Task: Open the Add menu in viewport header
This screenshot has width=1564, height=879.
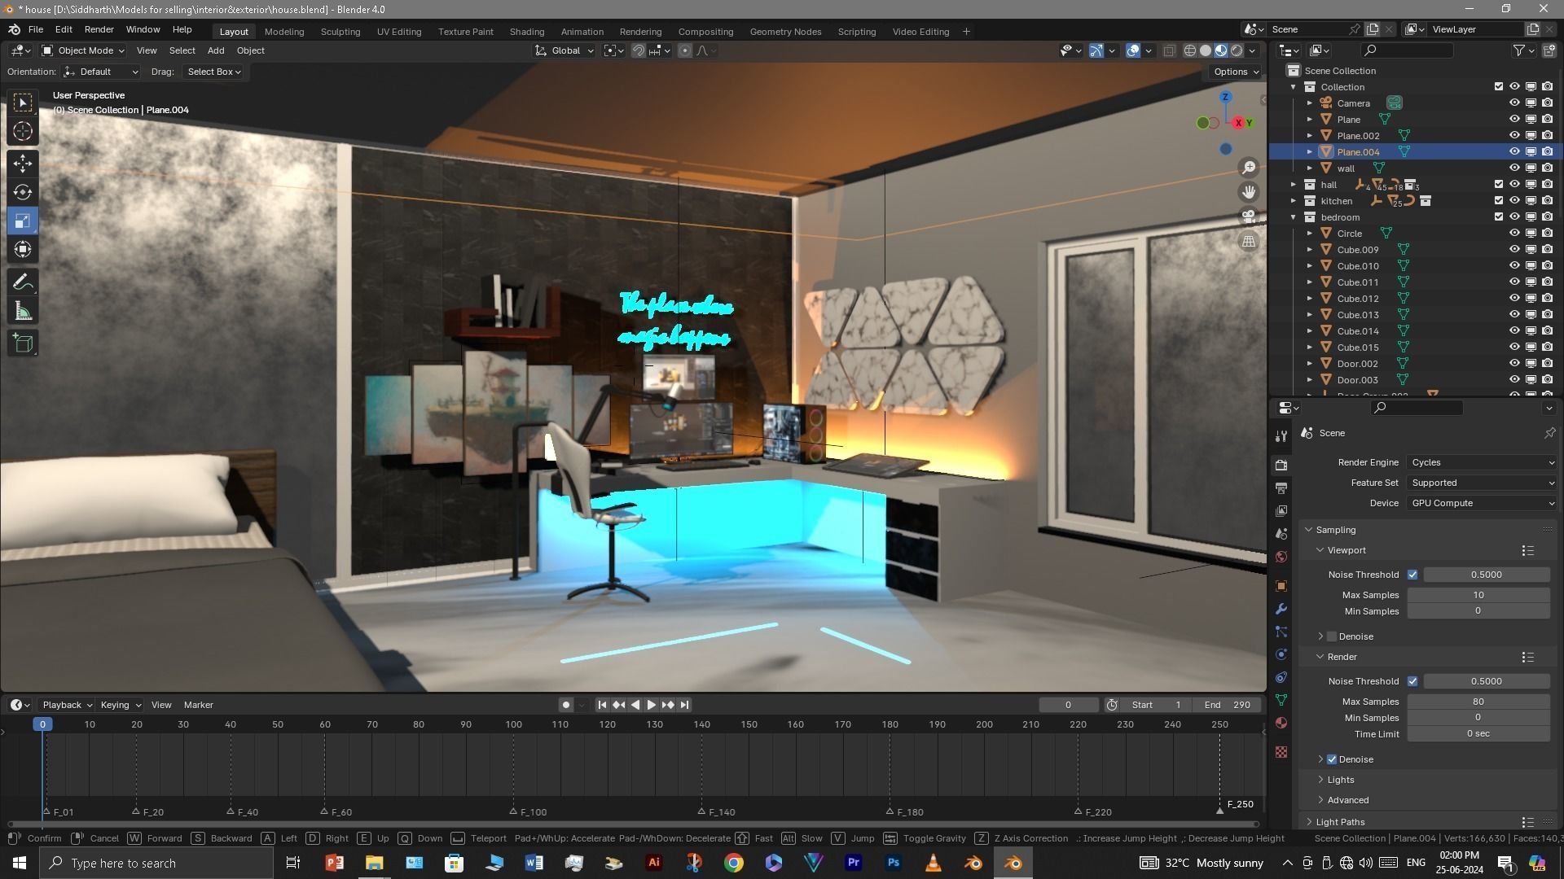Action: click(216, 50)
